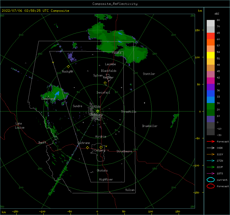Click the Banff label on the map
The image size is (230, 215).
42,142
